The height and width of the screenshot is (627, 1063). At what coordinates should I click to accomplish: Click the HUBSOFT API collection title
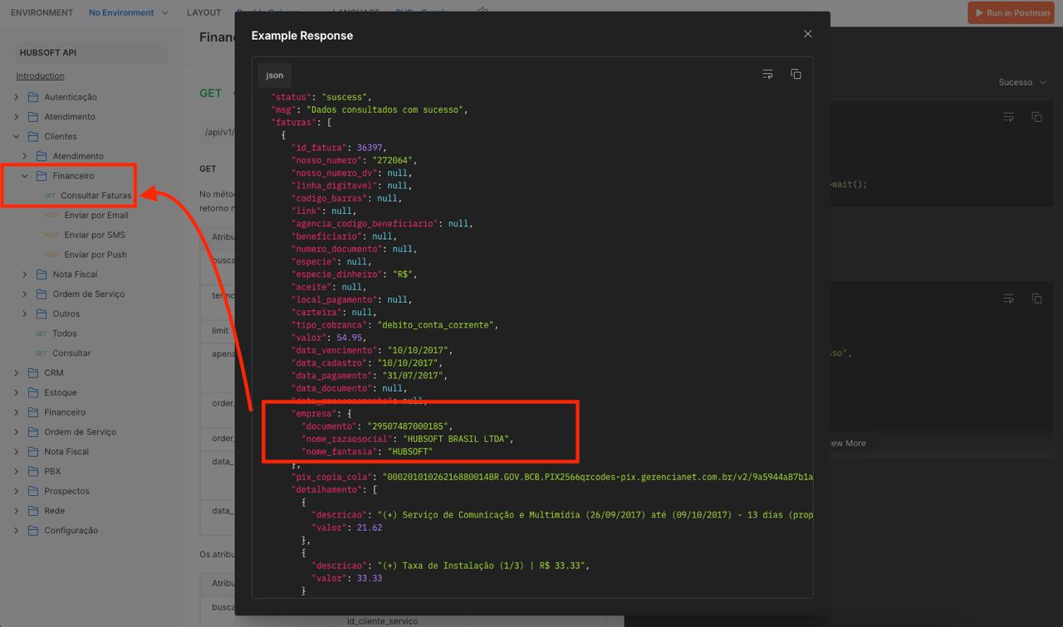48,52
